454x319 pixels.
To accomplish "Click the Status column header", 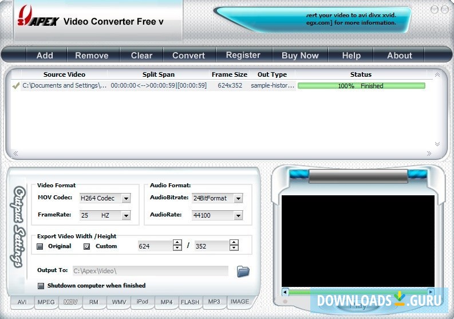I will [361, 74].
